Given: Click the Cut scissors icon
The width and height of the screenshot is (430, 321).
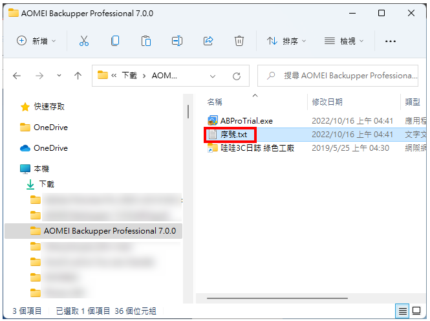Looking at the screenshot, I should [84, 41].
